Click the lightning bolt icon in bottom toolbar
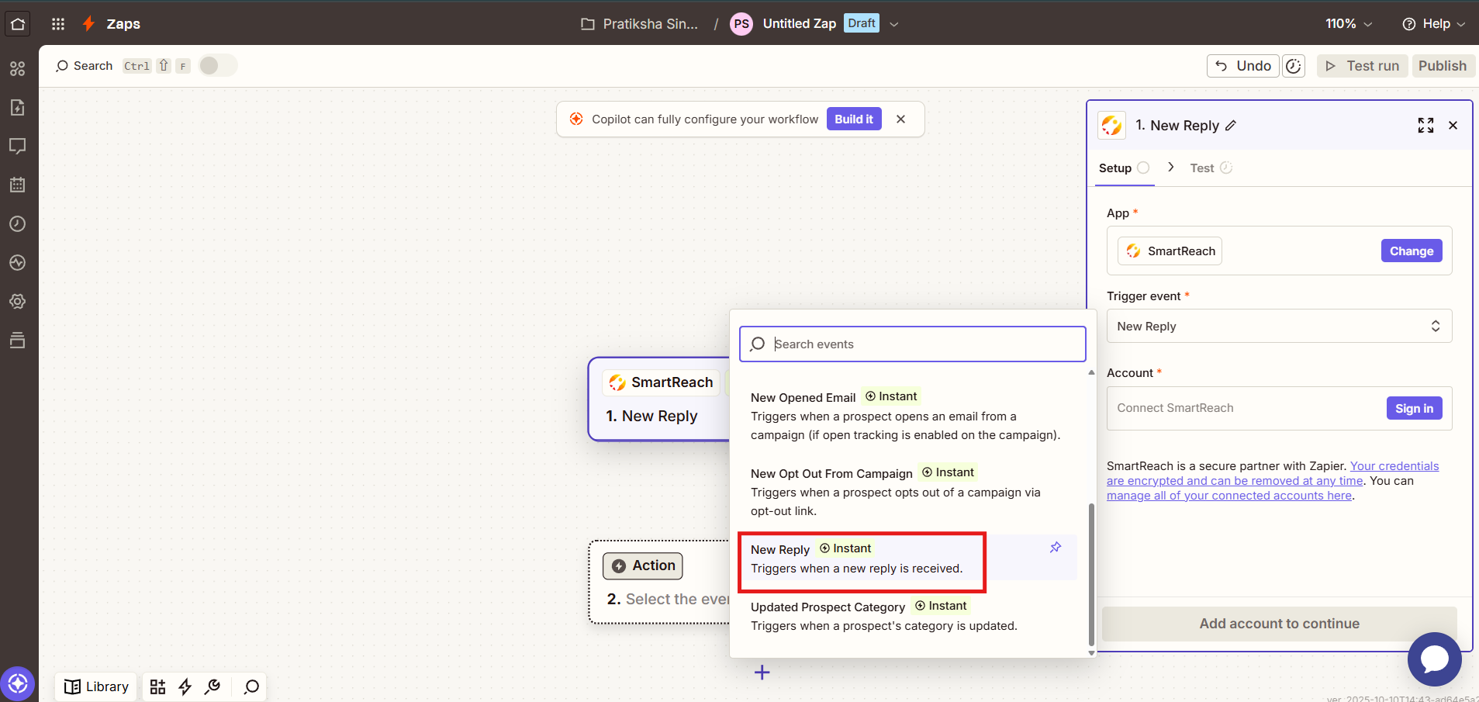This screenshot has width=1479, height=702. [x=185, y=686]
